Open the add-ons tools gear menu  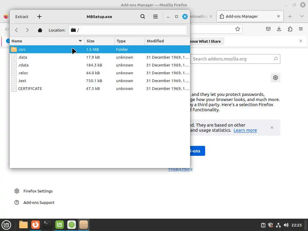276,78
